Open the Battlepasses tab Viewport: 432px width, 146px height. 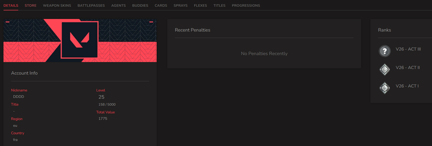pyautogui.click(x=91, y=5)
